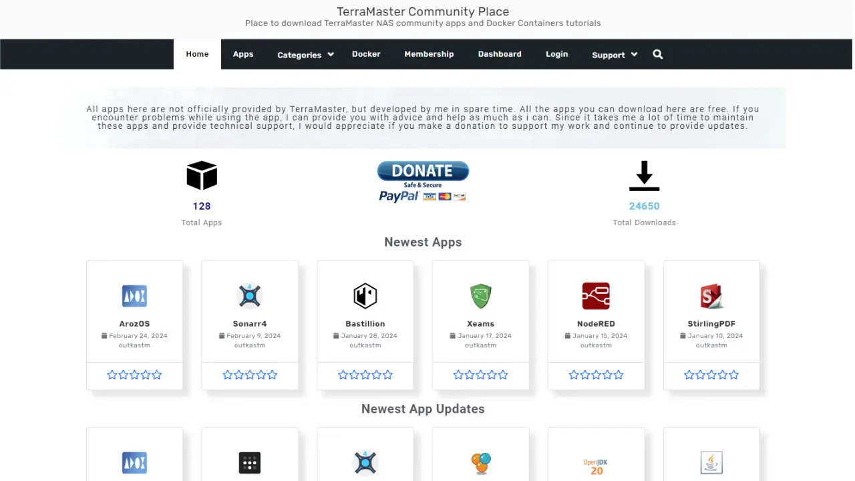Open the Sonarr icon under Newest App Updates
Image resolution: width=855 pixels, height=481 pixels.
(365, 462)
